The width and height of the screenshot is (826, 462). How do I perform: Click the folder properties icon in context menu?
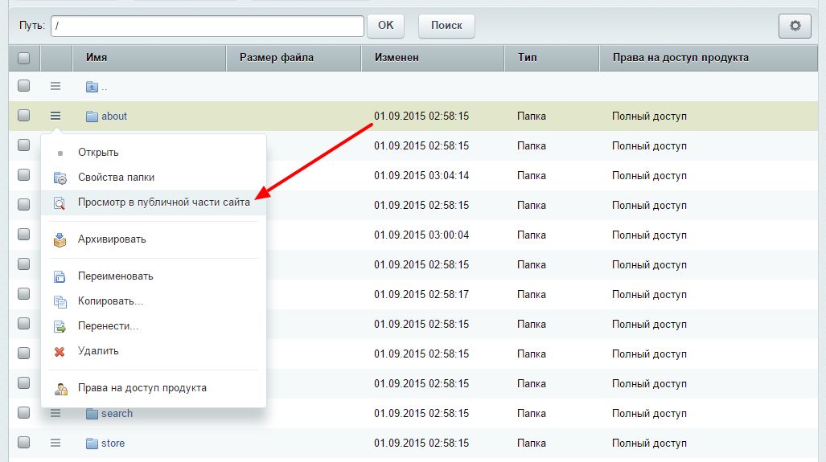(x=60, y=178)
